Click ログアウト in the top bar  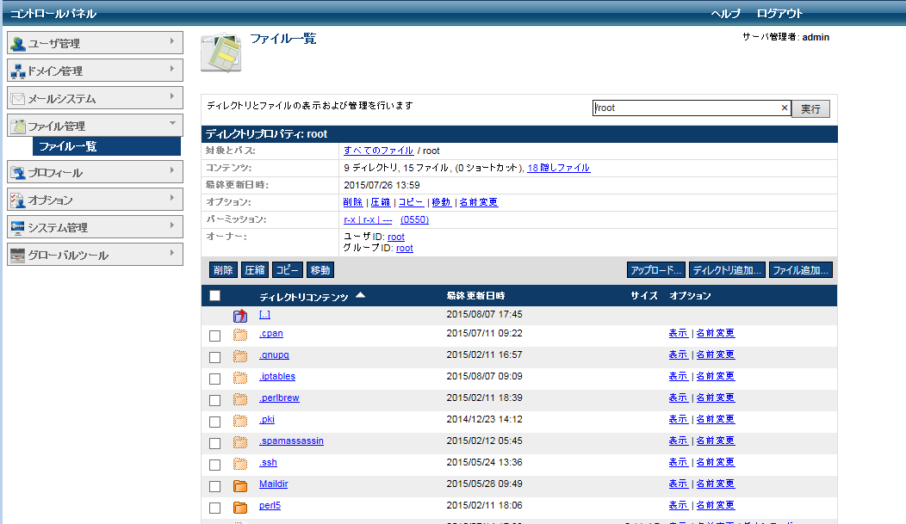tap(779, 13)
